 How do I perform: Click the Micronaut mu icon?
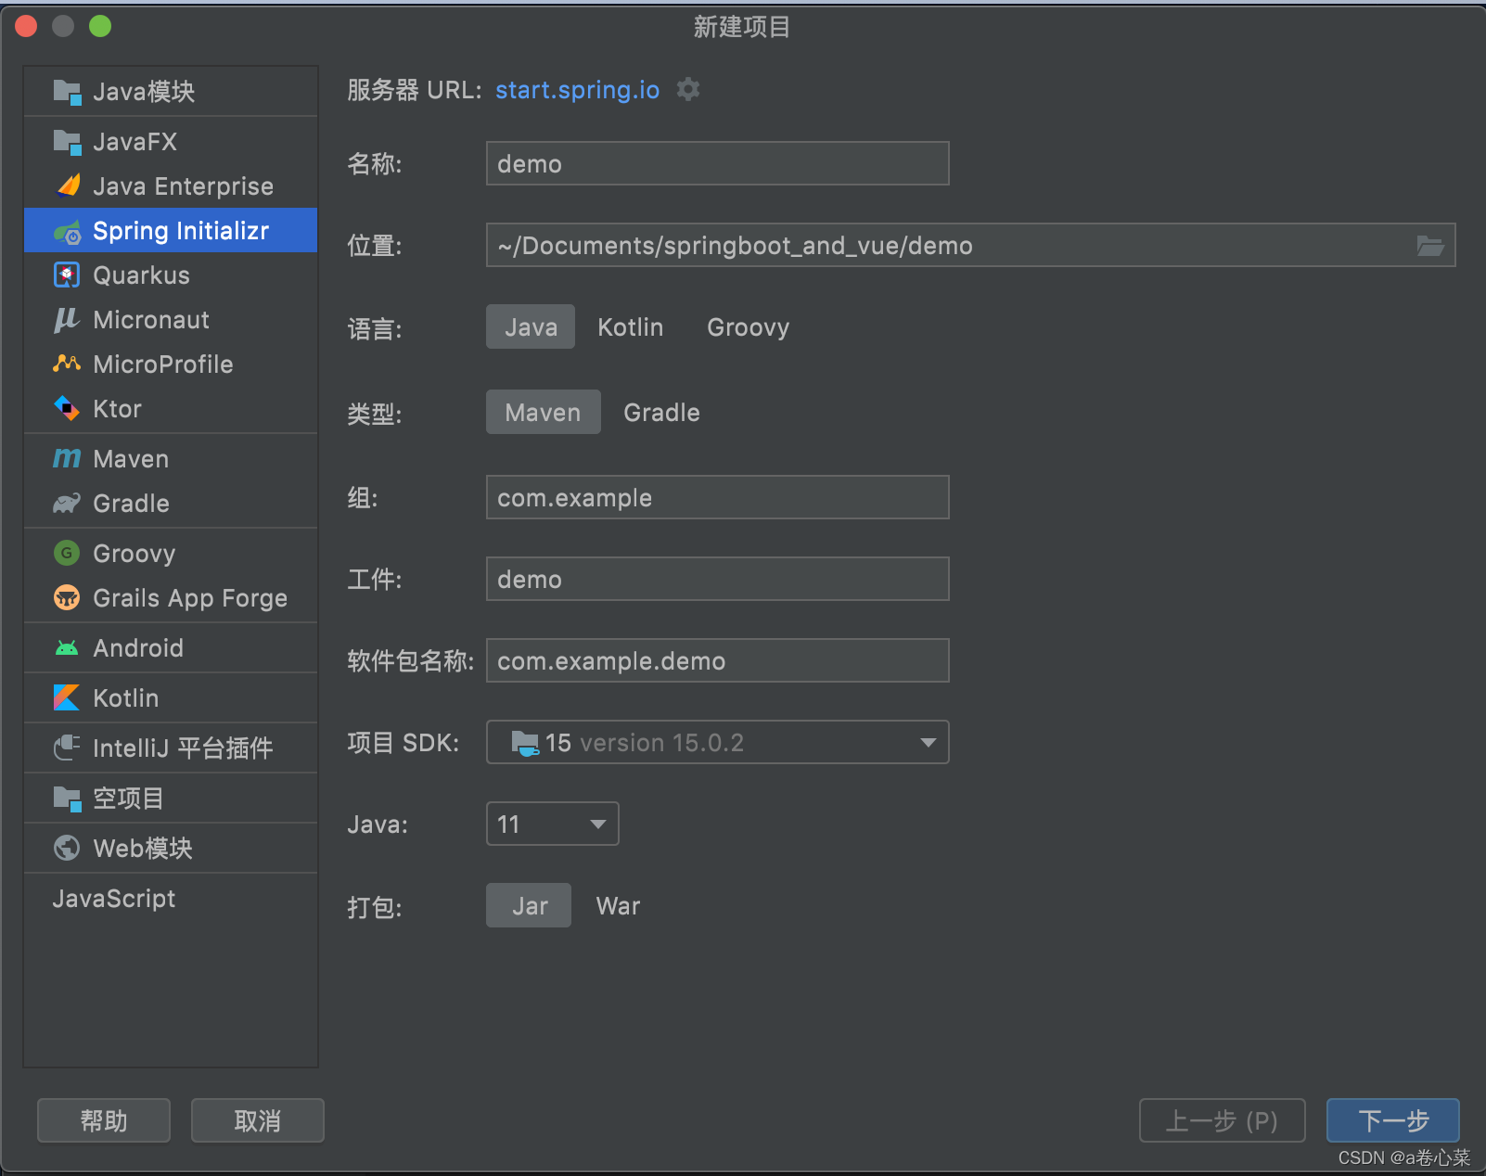click(67, 320)
